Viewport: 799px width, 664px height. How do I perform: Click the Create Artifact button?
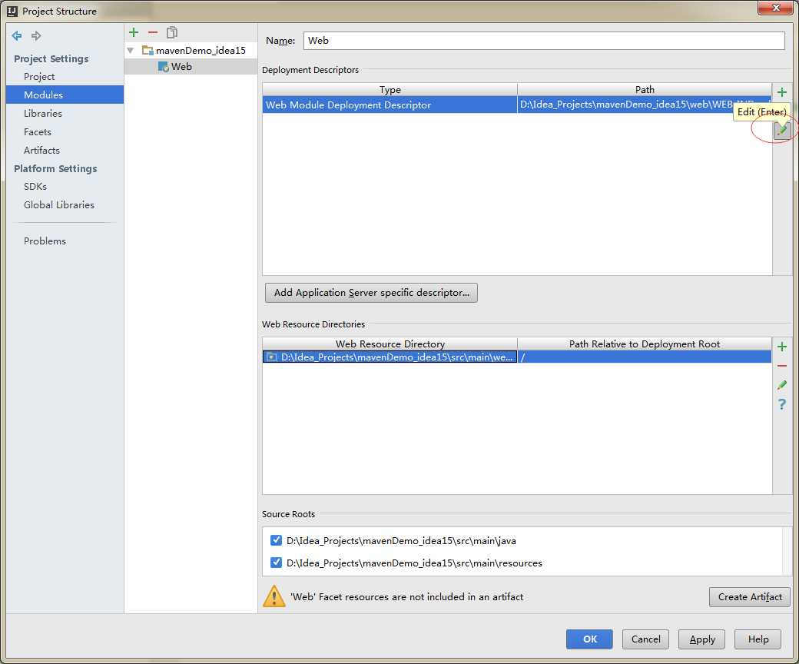[x=750, y=596]
